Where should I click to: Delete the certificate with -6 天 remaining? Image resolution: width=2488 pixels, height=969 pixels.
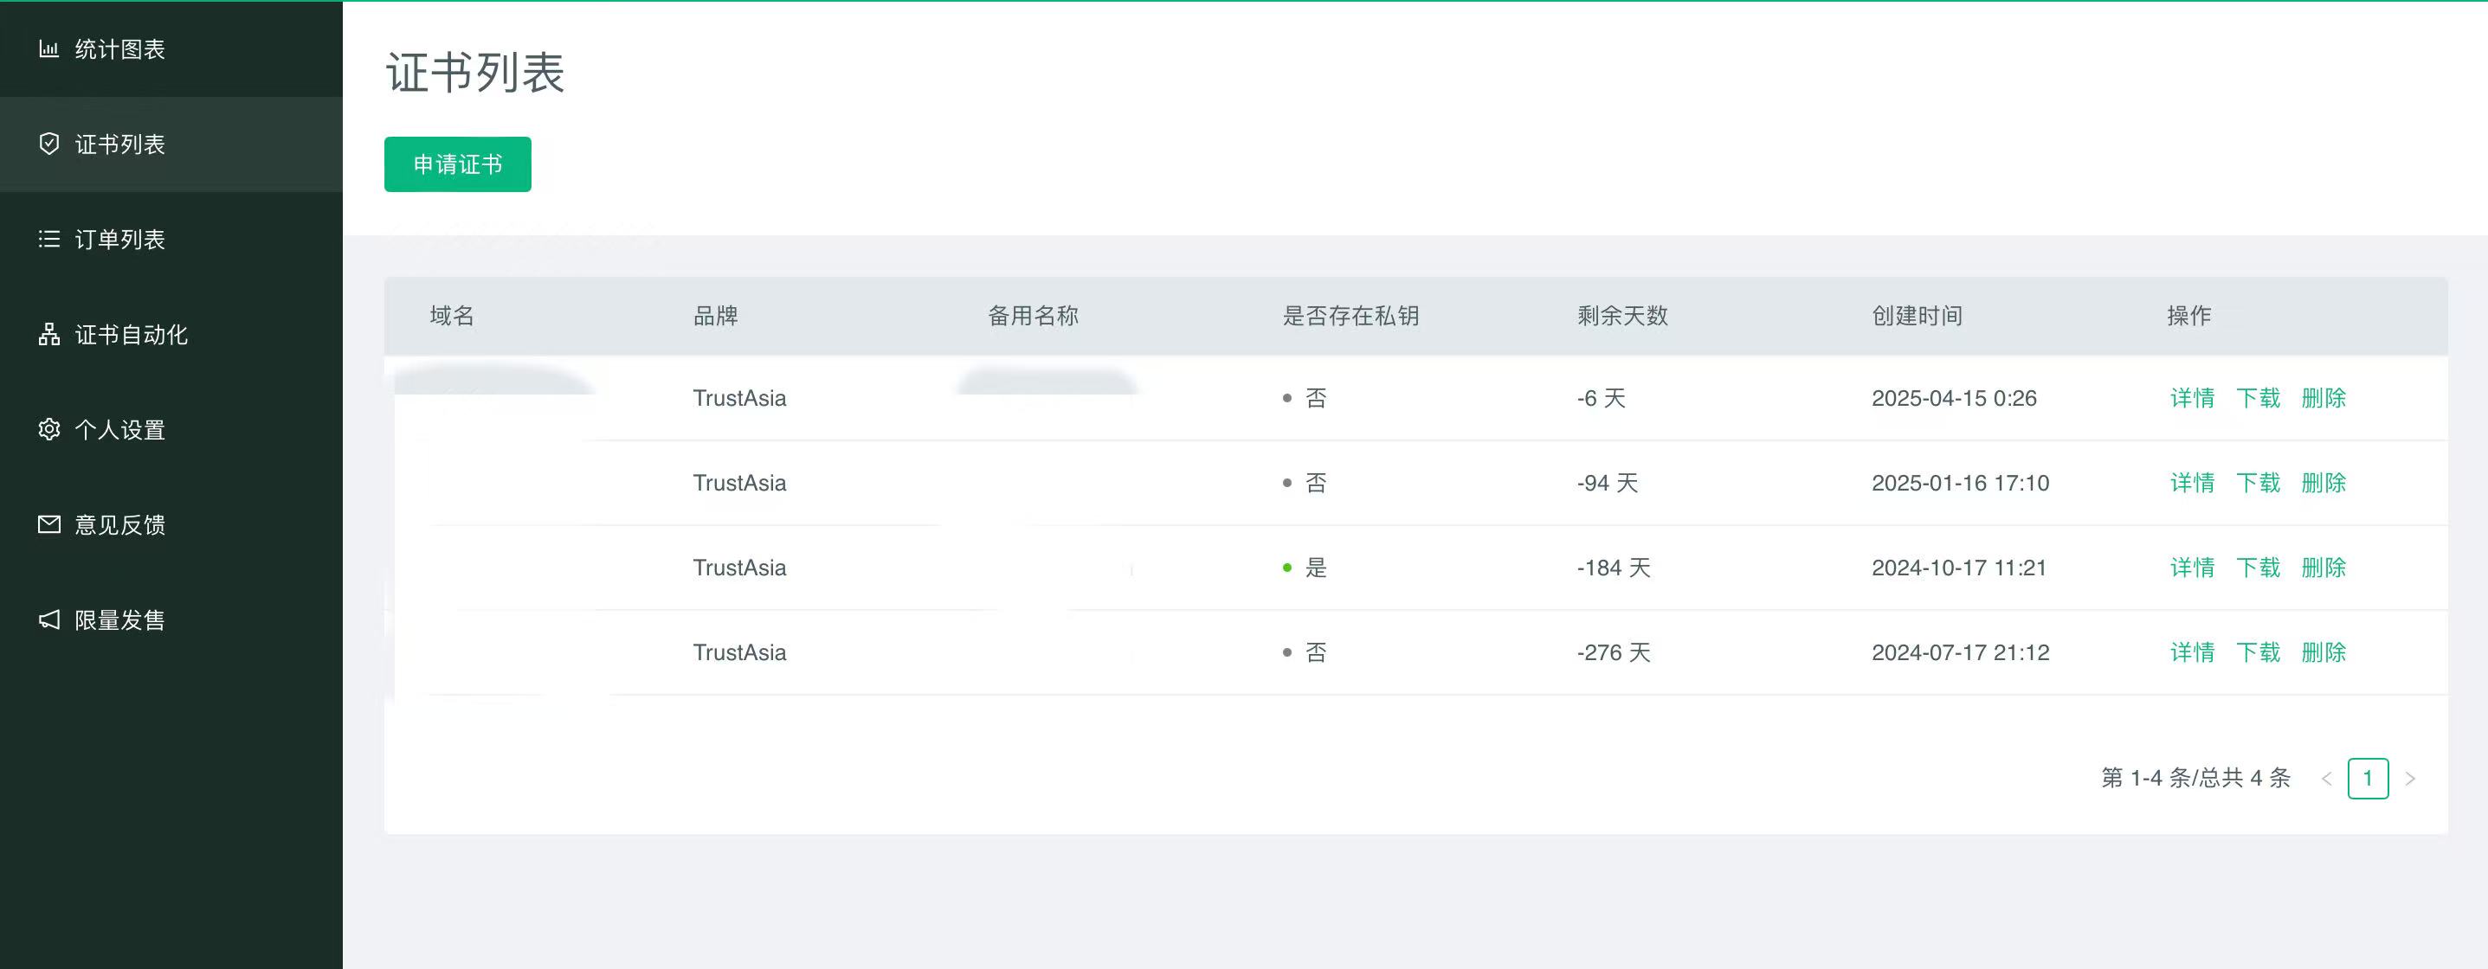click(x=2324, y=398)
